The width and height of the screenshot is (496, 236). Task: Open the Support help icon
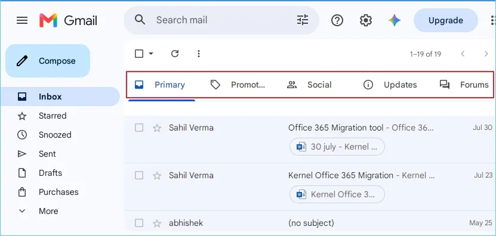337,20
